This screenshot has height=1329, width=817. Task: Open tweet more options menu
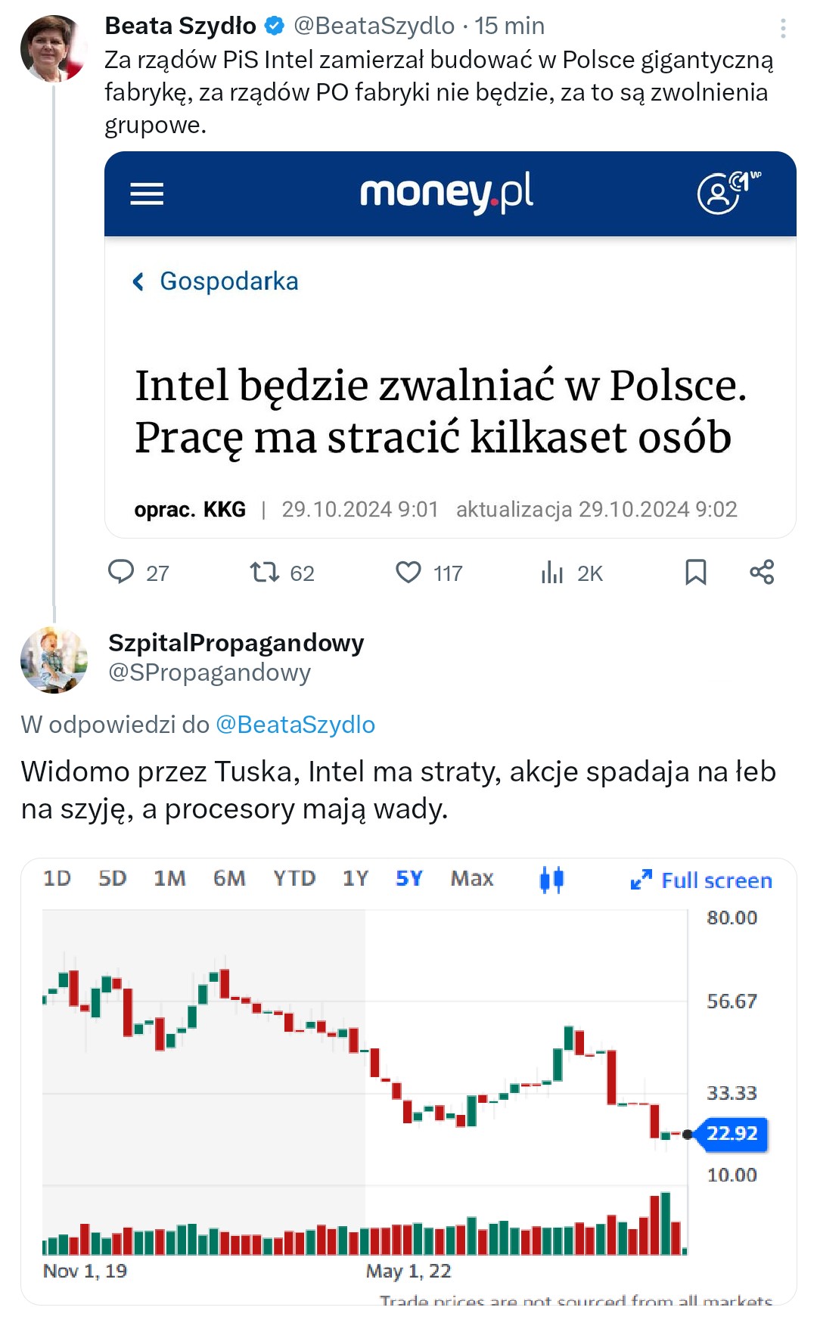(783, 29)
